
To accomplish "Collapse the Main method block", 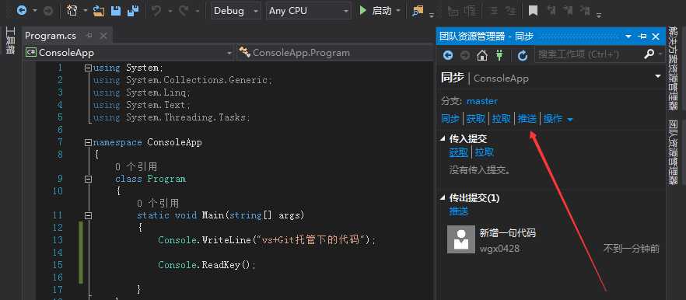I will coord(89,215).
